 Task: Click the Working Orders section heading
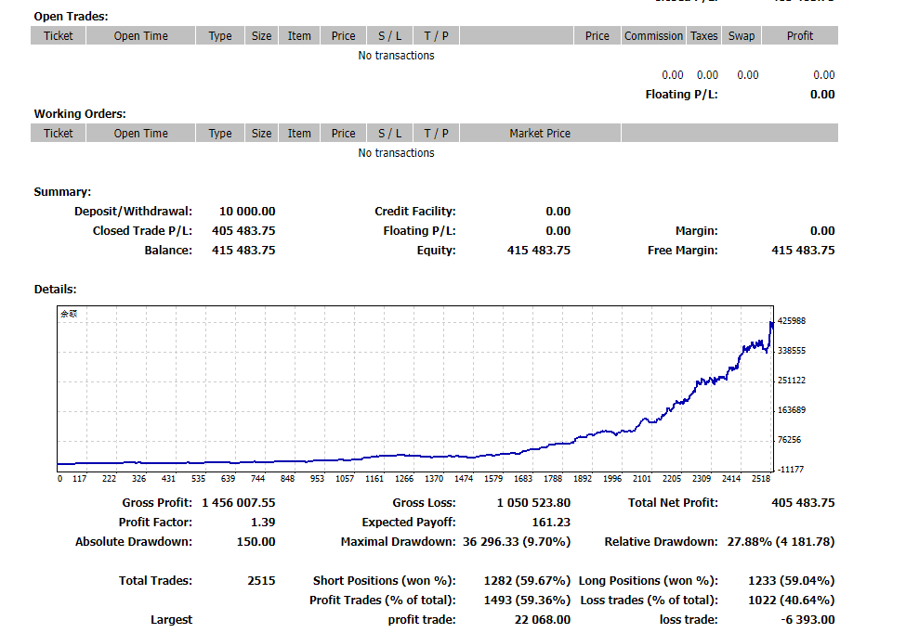80,113
